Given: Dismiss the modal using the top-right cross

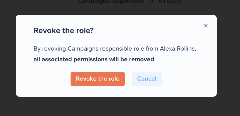Looking at the screenshot, I should point(206,26).
